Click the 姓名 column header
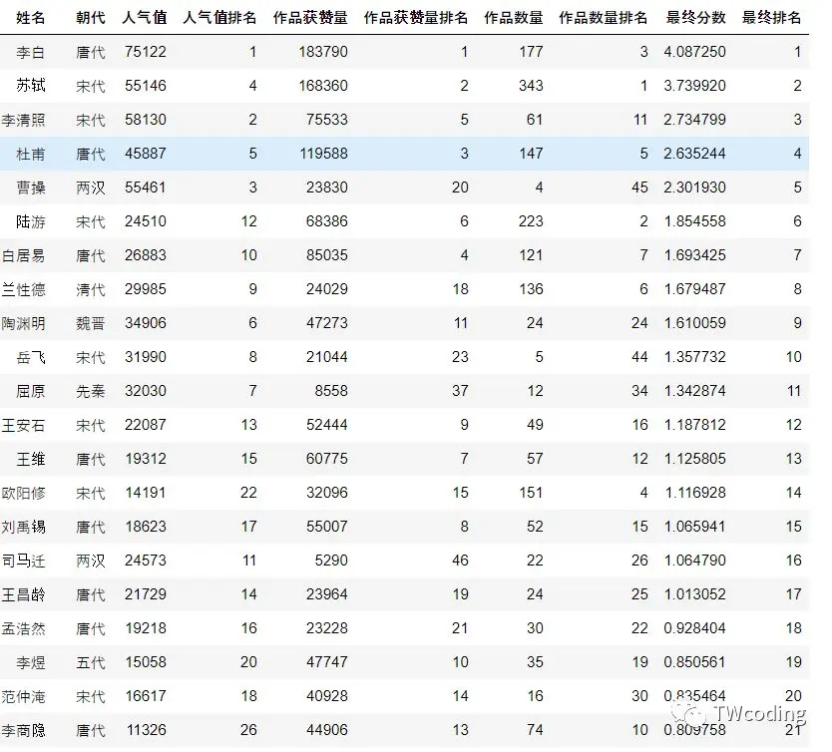Viewport: 832px width, 752px height. 30,18
